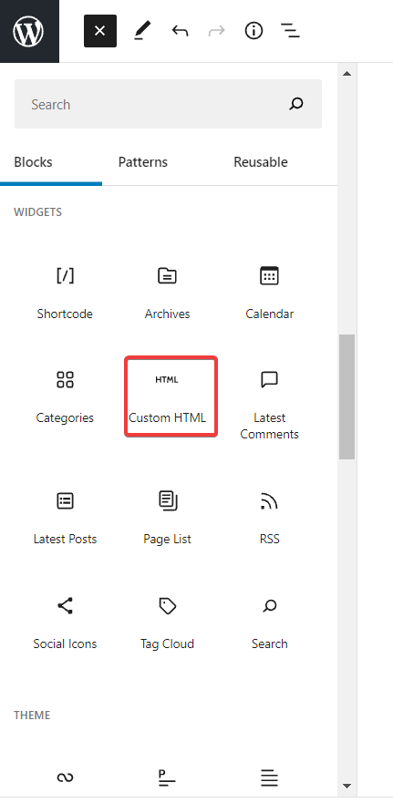Switch to the Patterns tab
Viewport: 393px width, 803px height.
tap(142, 162)
